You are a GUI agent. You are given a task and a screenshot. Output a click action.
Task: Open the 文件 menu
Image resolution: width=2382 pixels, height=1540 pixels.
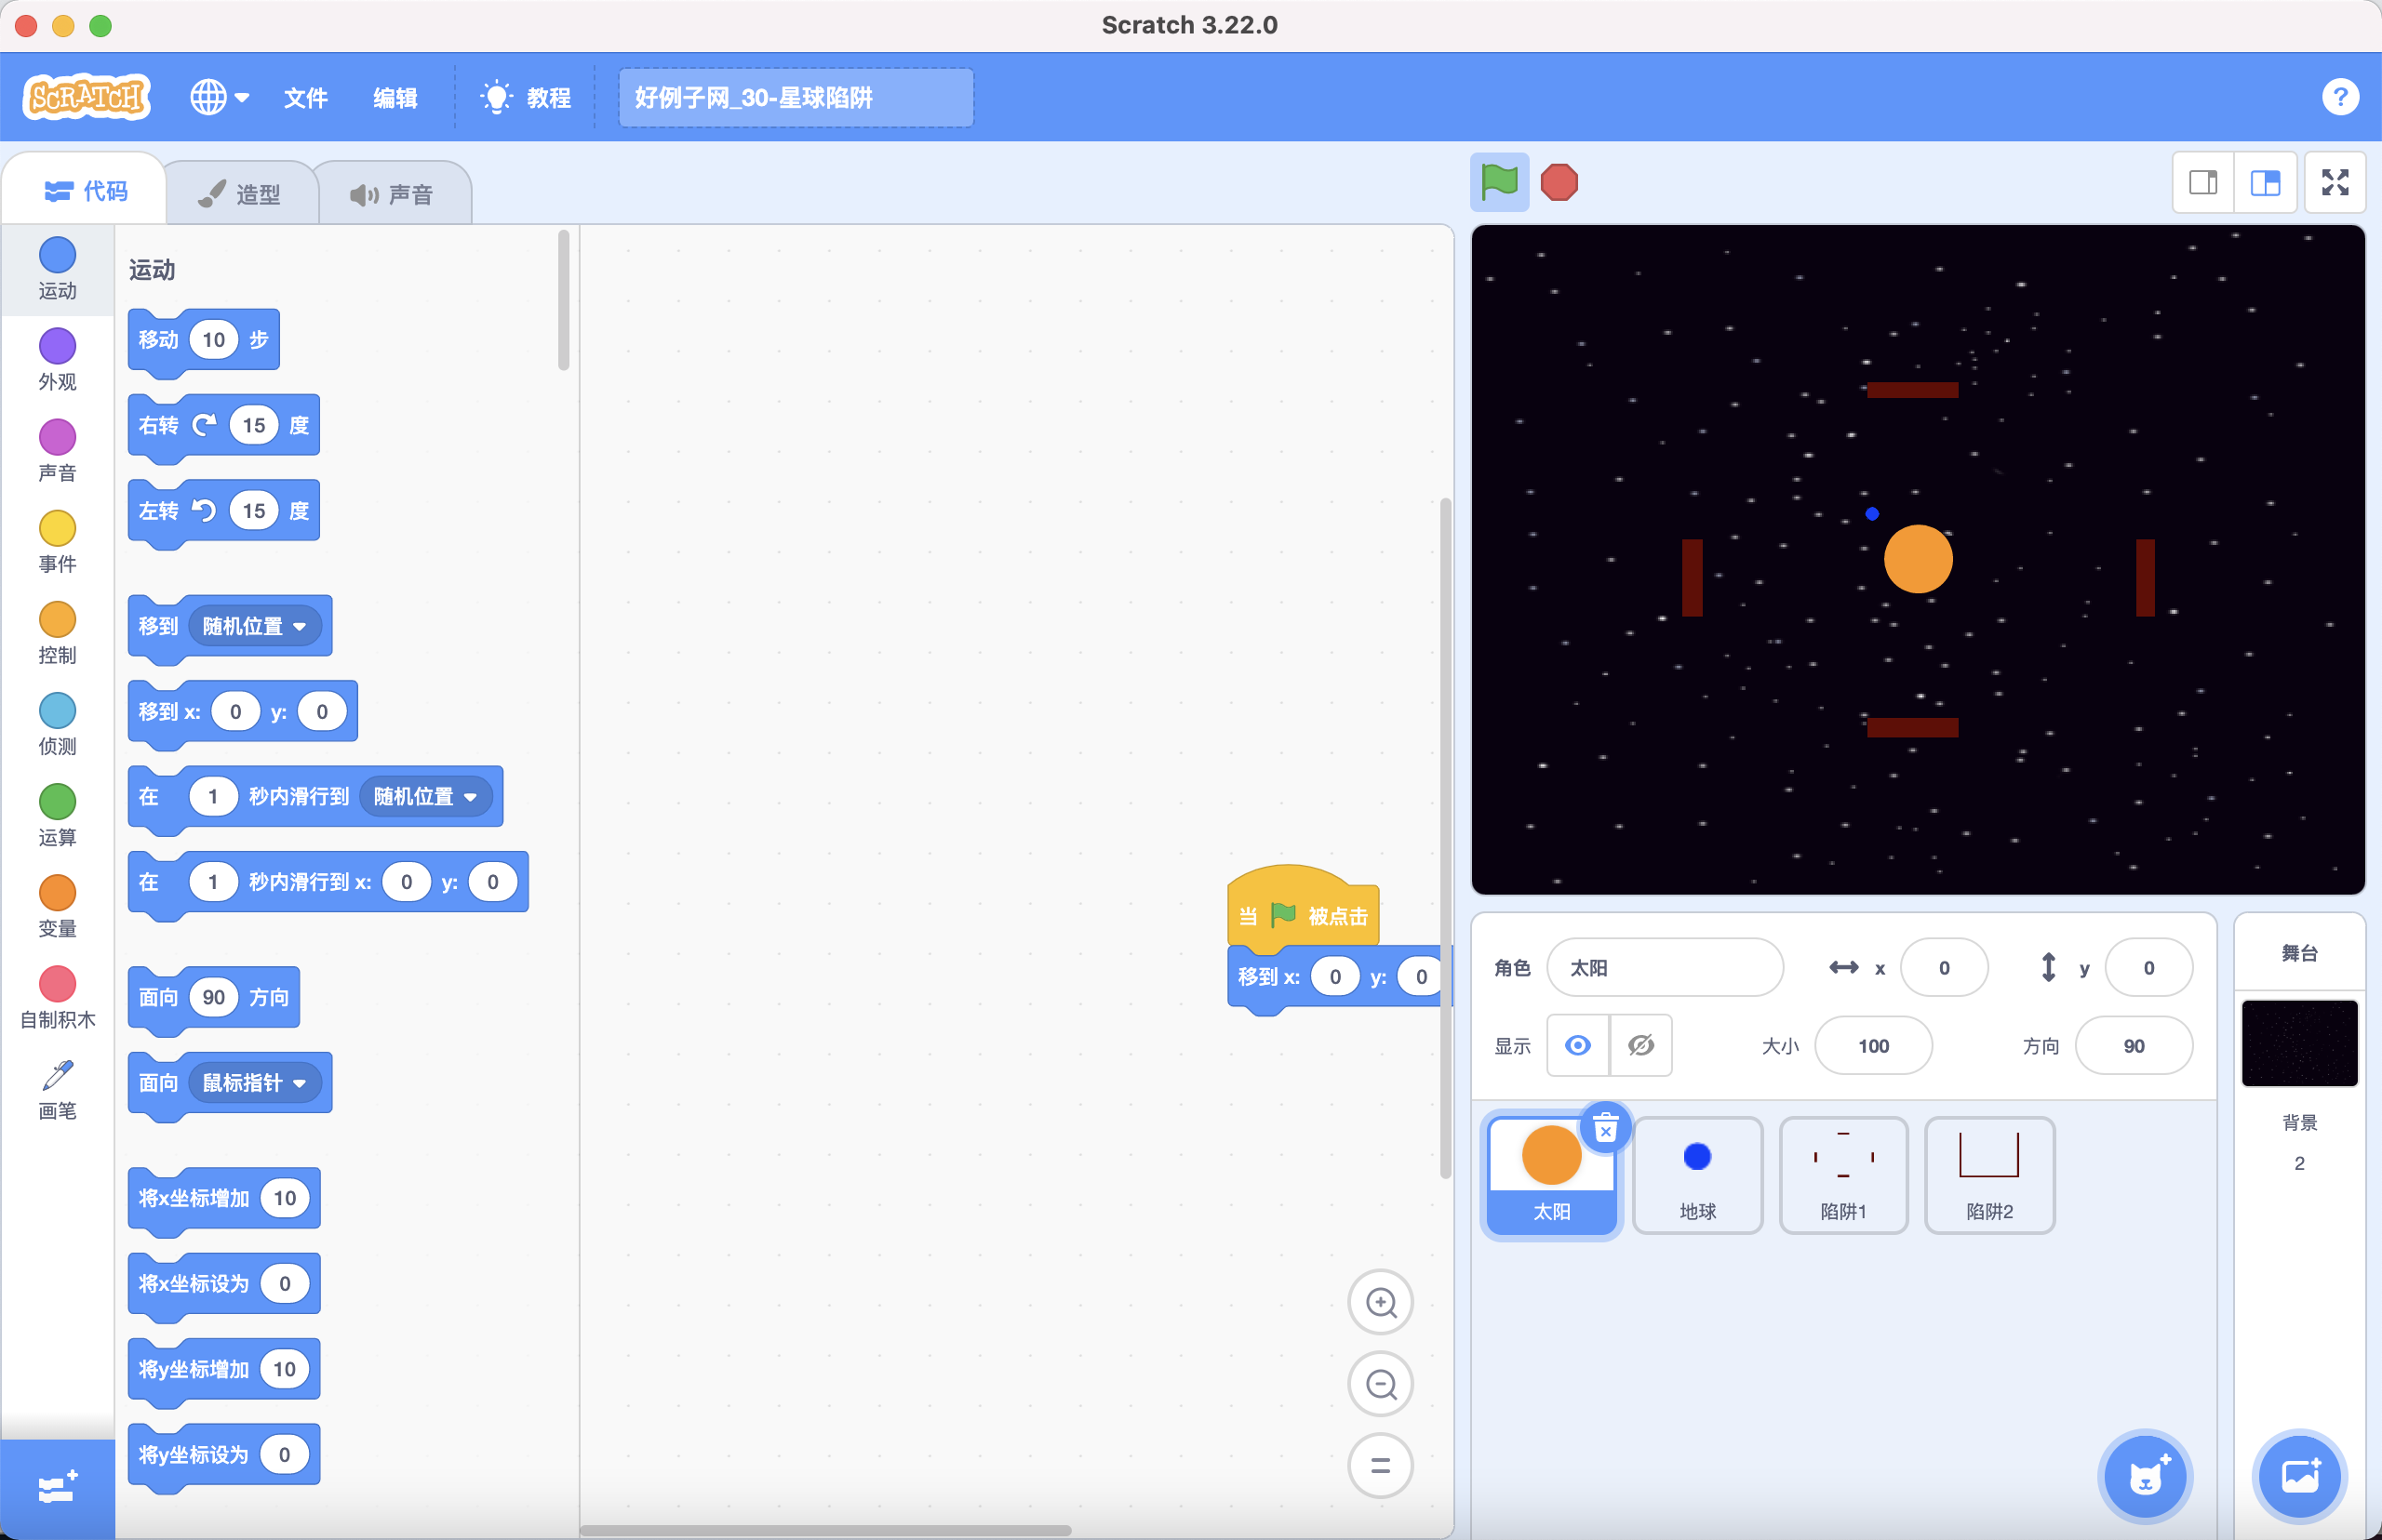tap(305, 97)
